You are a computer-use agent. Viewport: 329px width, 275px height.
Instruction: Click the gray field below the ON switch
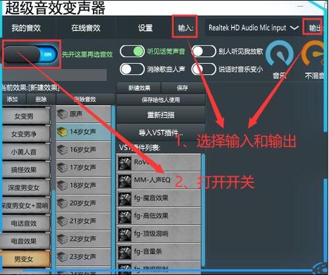coord(55,75)
